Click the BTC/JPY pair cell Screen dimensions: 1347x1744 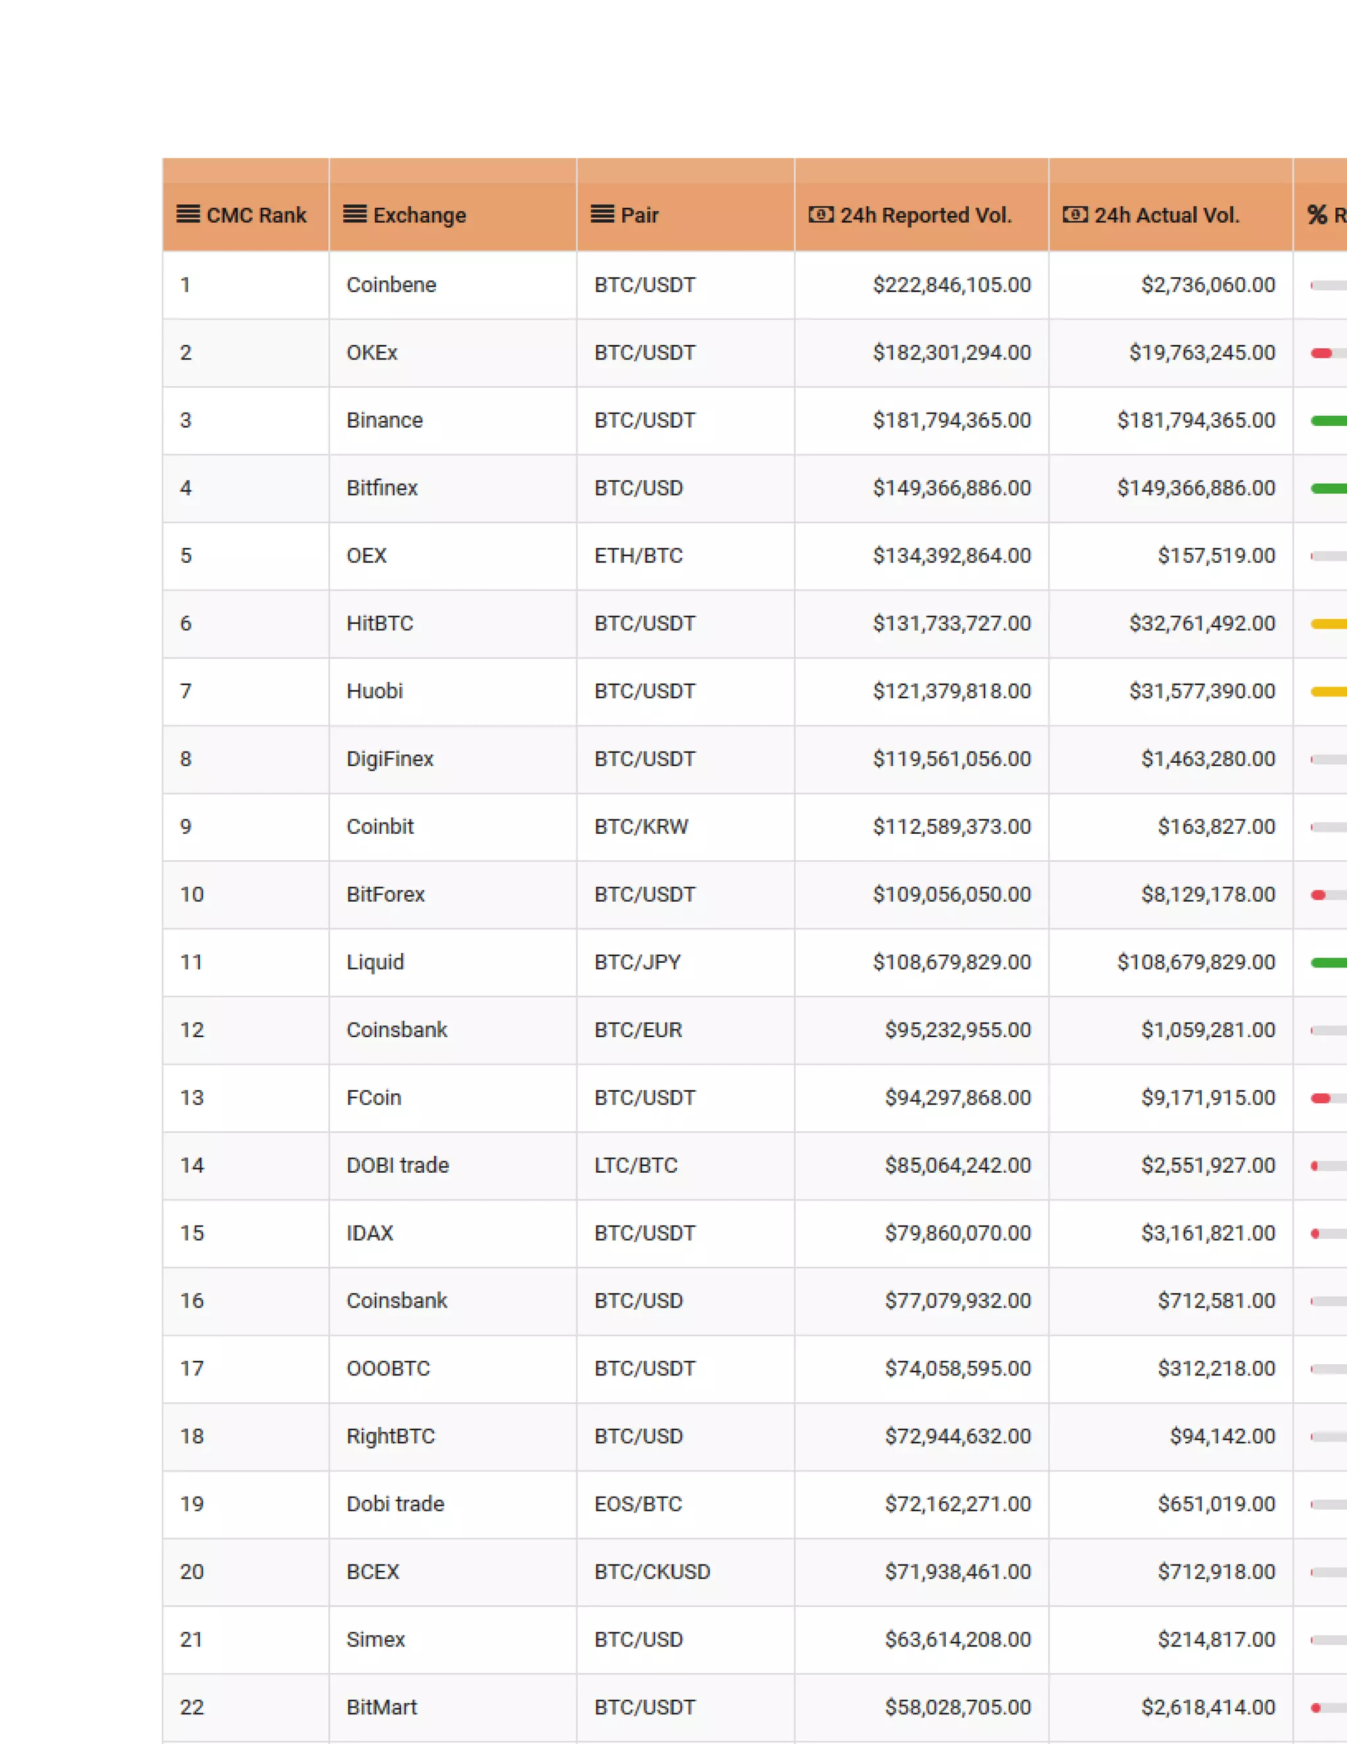coord(685,962)
